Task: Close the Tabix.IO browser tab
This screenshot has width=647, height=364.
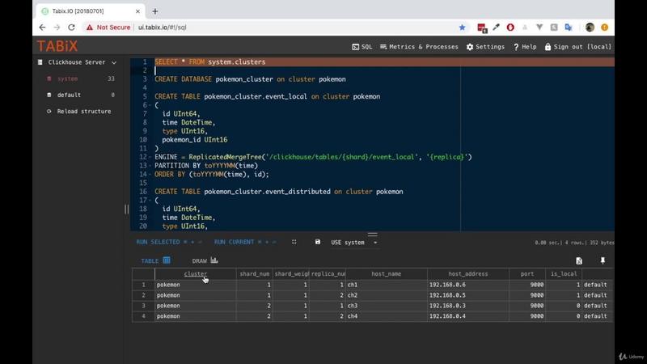Action: click(x=137, y=11)
